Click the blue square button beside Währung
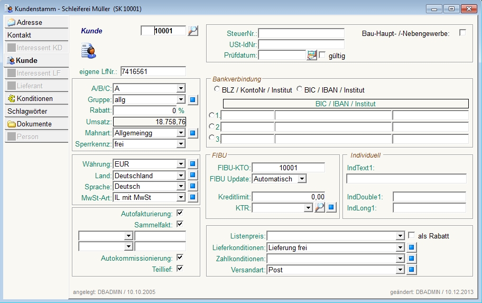 pyautogui.click(x=193, y=164)
